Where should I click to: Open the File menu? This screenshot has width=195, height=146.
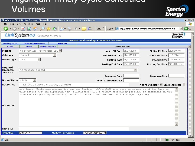(x=6, y=24)
